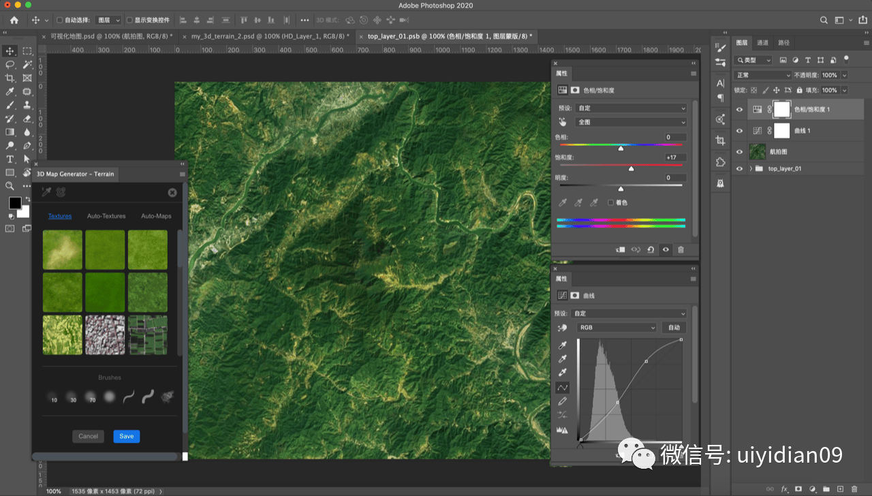The height and width of the screenshot is (496, 872).
Task: Select the Type tool in the toolbar
Action: click(x=10, y=159)
